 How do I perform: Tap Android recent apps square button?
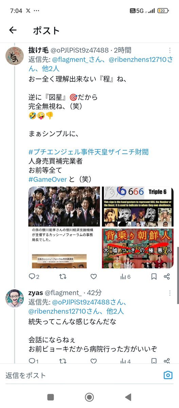click(x=51, y=397)
